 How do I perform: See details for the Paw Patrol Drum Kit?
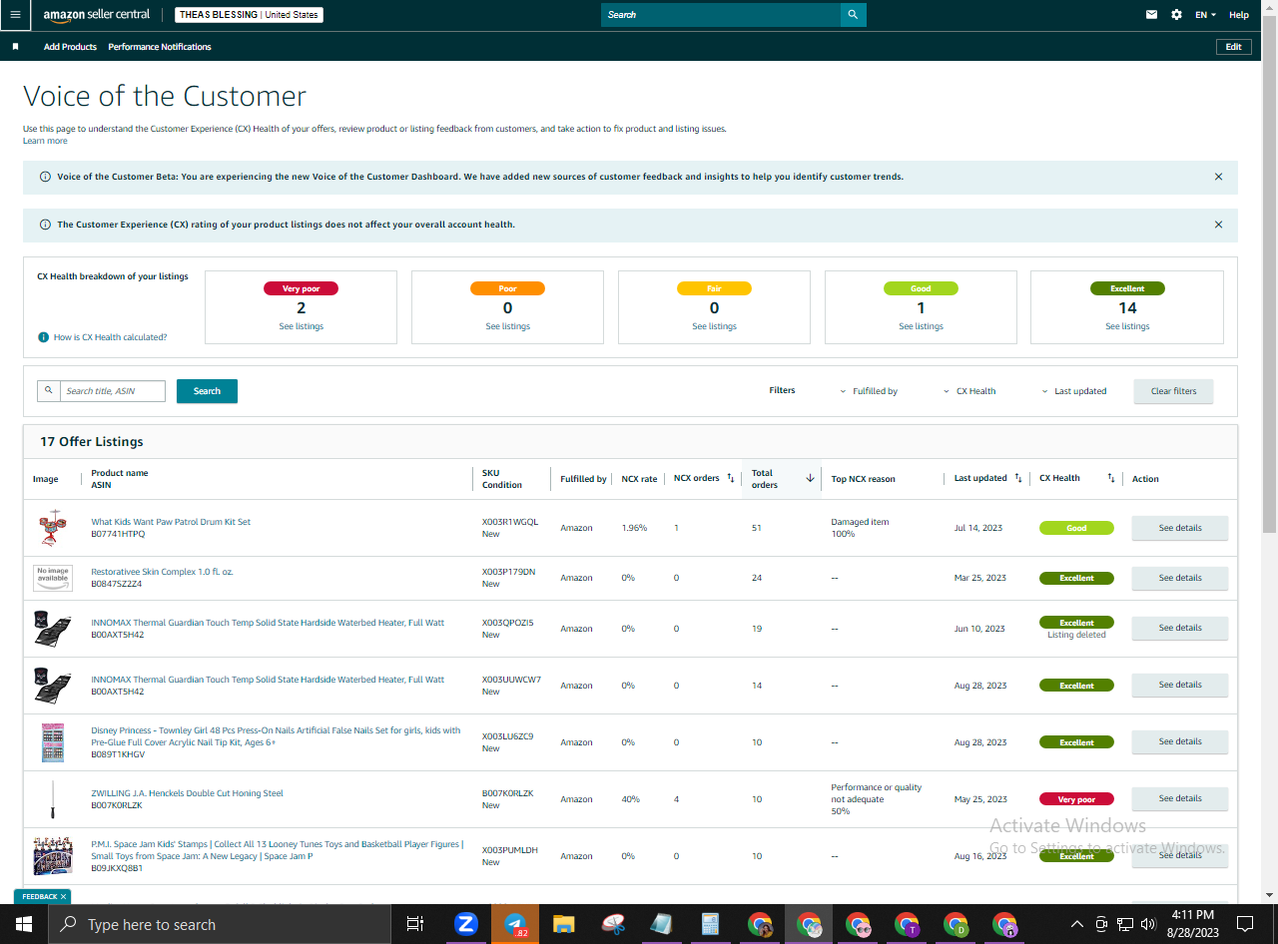[1180, 528]
